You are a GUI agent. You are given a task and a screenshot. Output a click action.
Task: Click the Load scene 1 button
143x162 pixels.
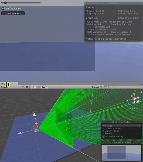point(13,13)
